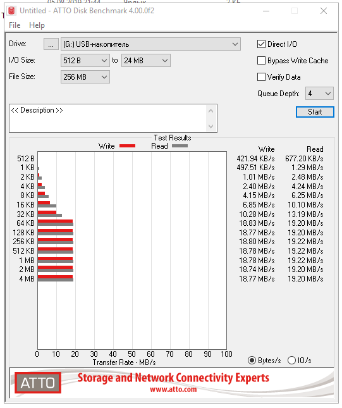Click the drive browse button with ellipsis
Screen dimensions: 342x408
pos(51,44)
